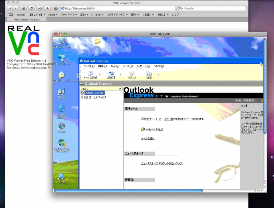Launch Internet Explorer desktop icon

pos(62,112)
